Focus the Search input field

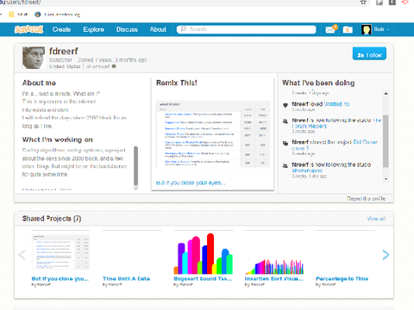[247, 29]
